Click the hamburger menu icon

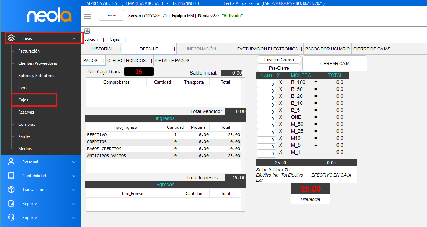(x=87, y=16)
